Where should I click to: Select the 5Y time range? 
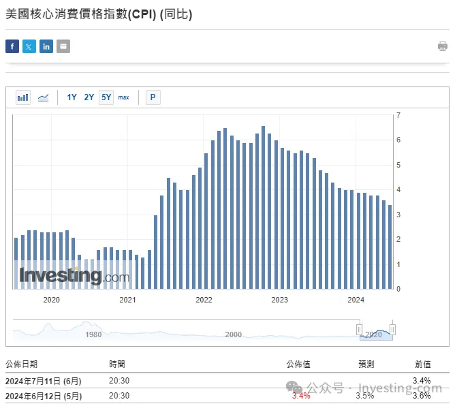(x=106, y=97)
